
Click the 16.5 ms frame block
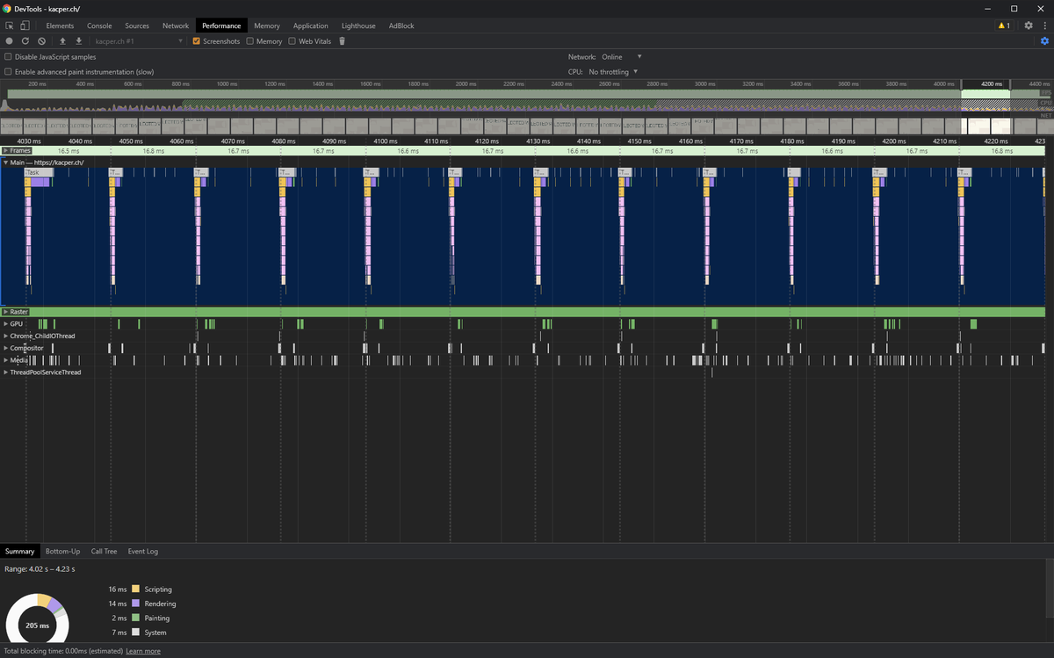(x=67, y=151)
